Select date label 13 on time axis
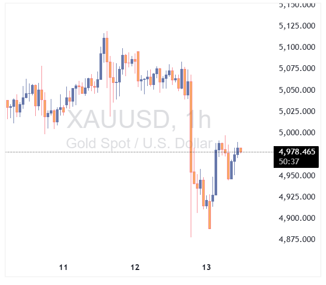 [207, 267]
